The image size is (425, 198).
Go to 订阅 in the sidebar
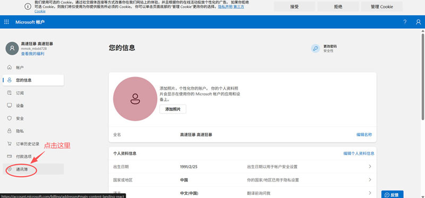pyautogui.click(x=33, y=93)
